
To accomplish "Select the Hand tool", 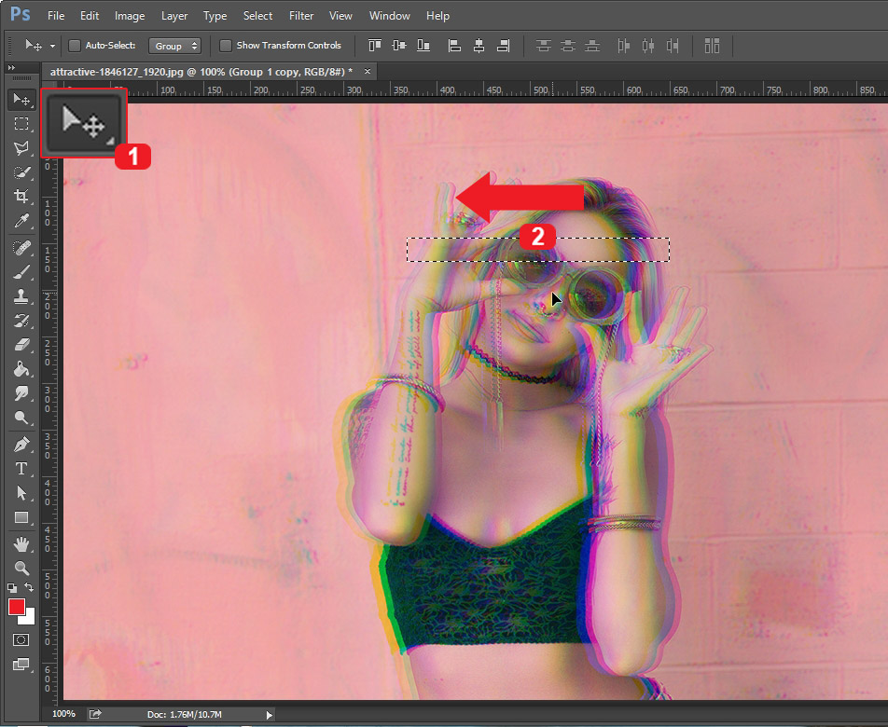I will point(21,544).
